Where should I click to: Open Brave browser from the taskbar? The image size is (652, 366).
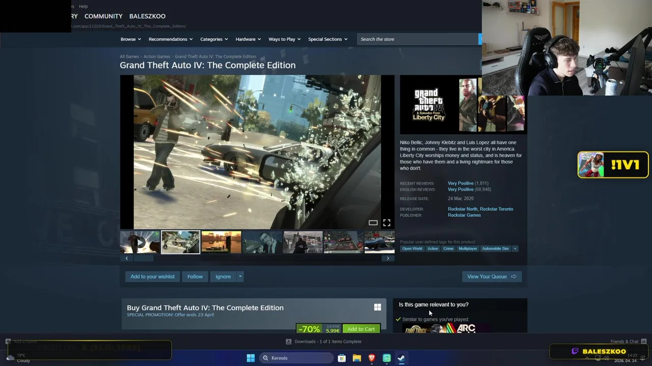pos(372,358)
